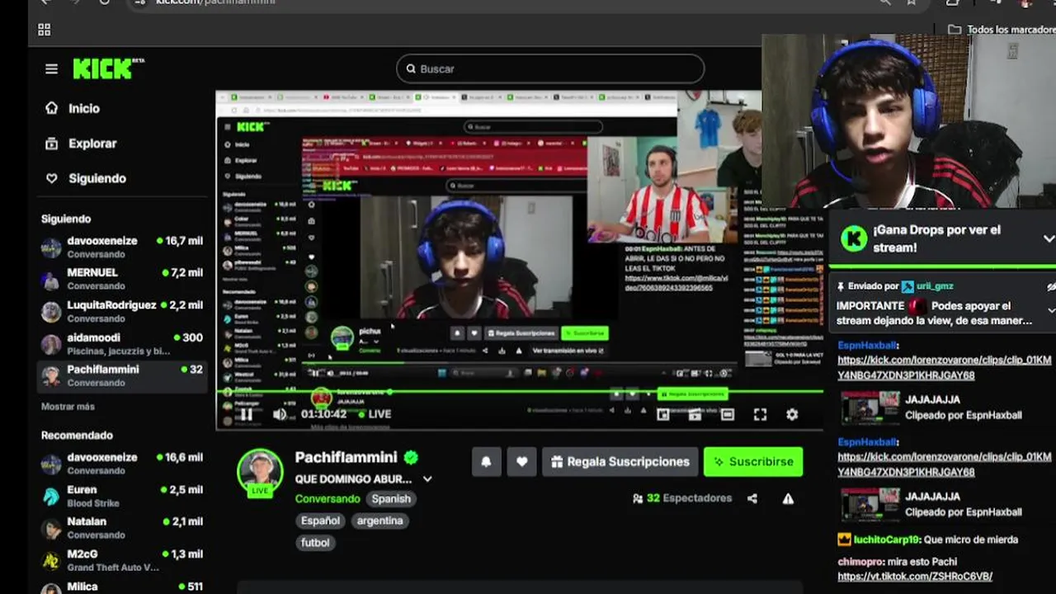Share the stream via share icon
Viewport: 1056px width, 594px height.
[x=752, y=498]
